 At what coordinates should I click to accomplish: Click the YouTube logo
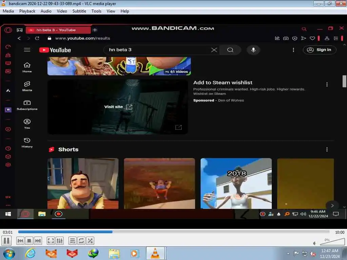(x=55, y=50)
